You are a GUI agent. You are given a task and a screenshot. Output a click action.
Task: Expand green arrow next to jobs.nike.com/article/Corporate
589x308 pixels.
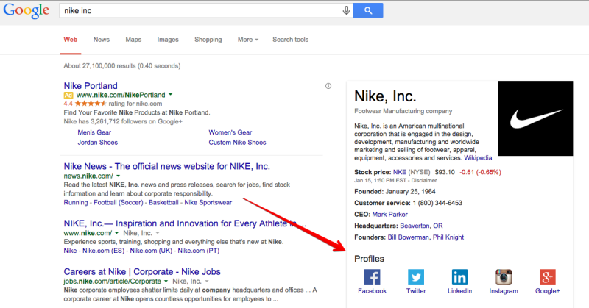click(x=166, y=281)
